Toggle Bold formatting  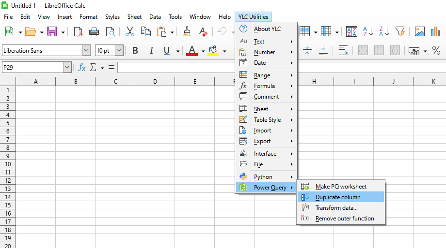[135, 51]
